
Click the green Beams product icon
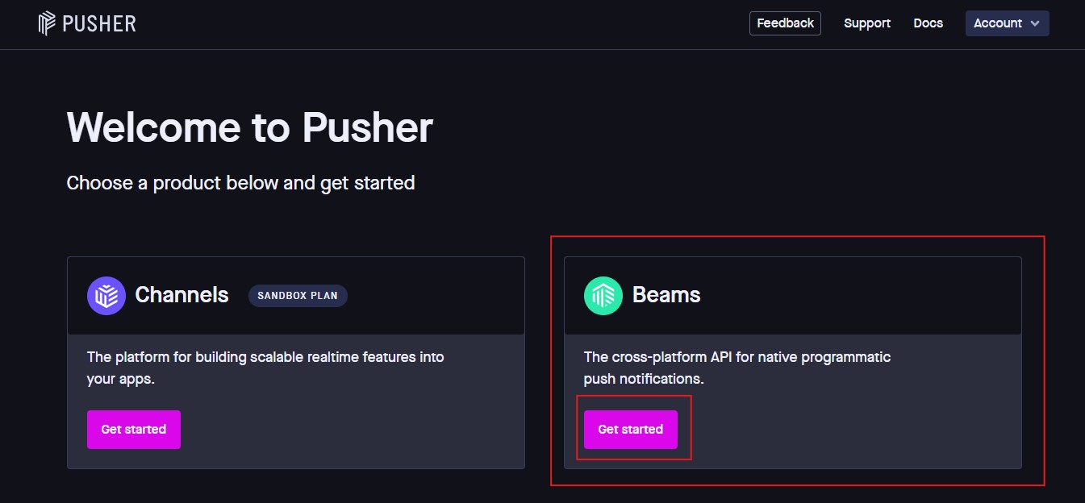coord(603,296)
